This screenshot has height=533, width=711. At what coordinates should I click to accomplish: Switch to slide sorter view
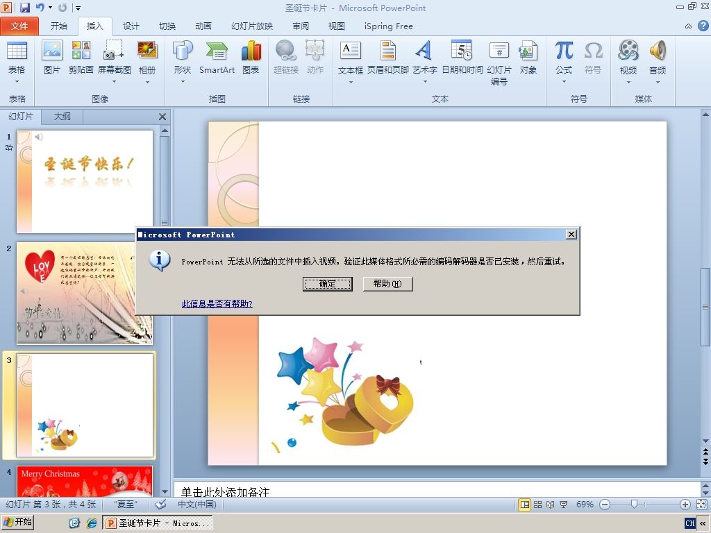pyautogui.click(x=538, y=505)
